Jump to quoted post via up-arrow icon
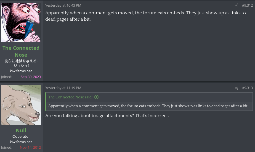Viewport: 255px width, 152px height. coord(96,97)
